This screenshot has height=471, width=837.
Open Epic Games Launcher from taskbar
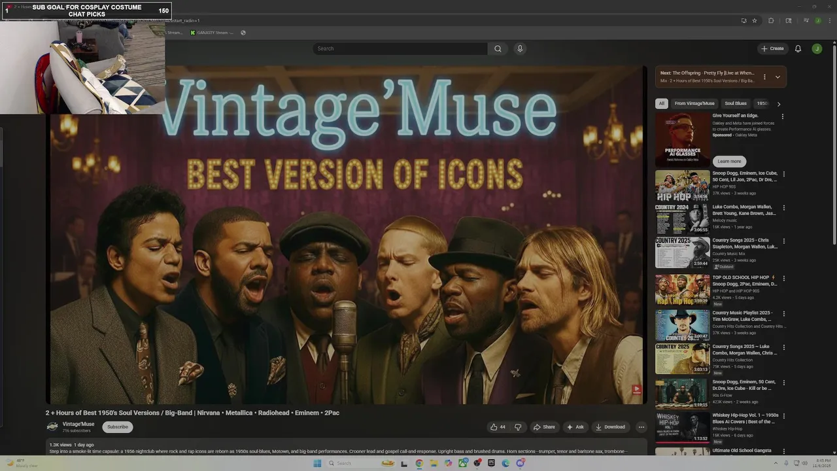coord(491,463)
